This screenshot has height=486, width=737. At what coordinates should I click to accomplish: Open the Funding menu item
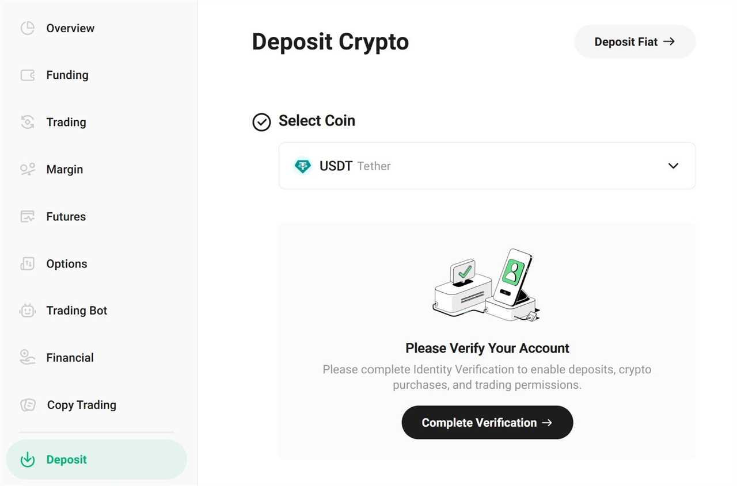click(67, 75)
